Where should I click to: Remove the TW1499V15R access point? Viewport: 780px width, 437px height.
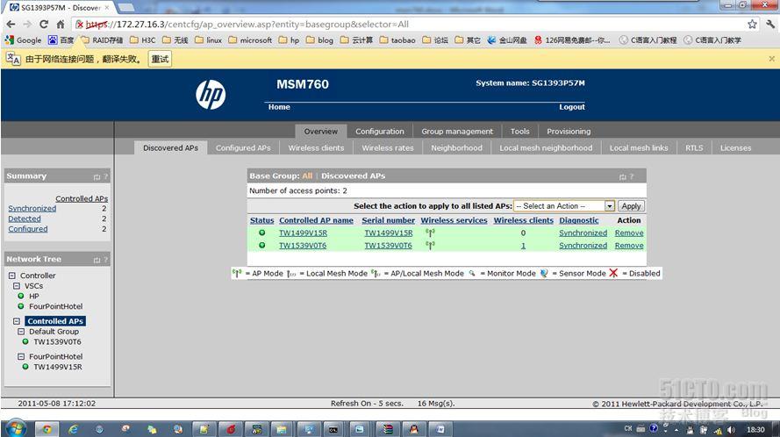click(x=629, y=233)
